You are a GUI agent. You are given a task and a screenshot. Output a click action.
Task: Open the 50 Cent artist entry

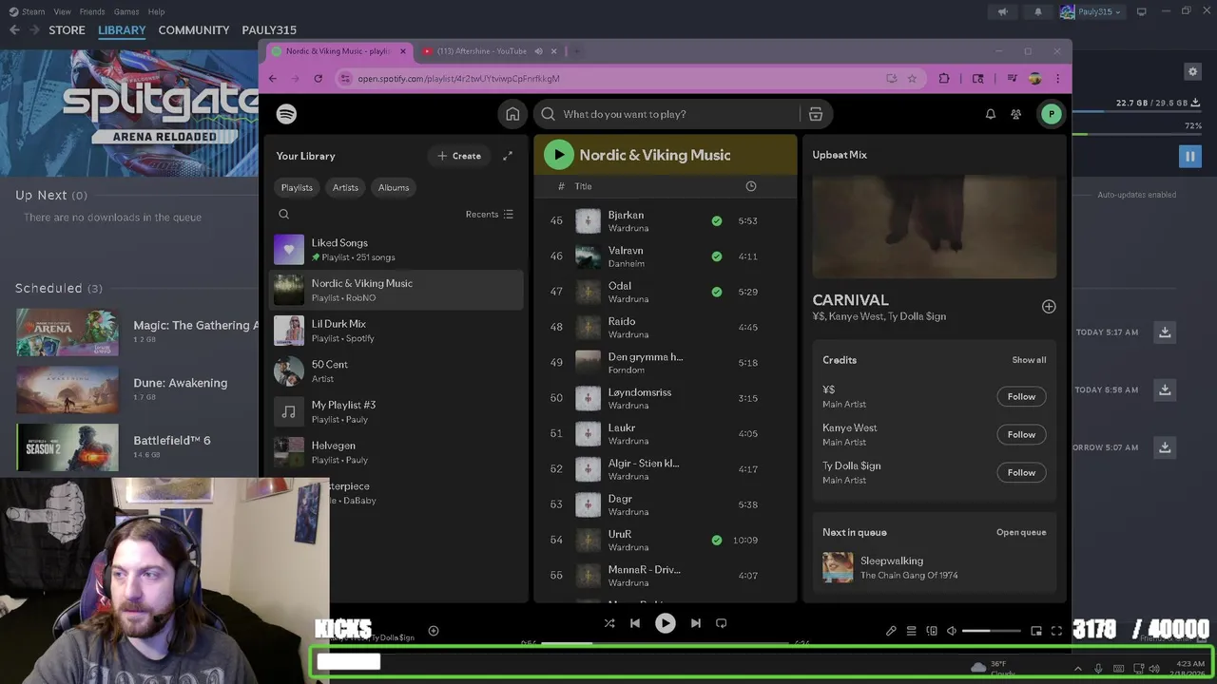[x=396, y=371]
